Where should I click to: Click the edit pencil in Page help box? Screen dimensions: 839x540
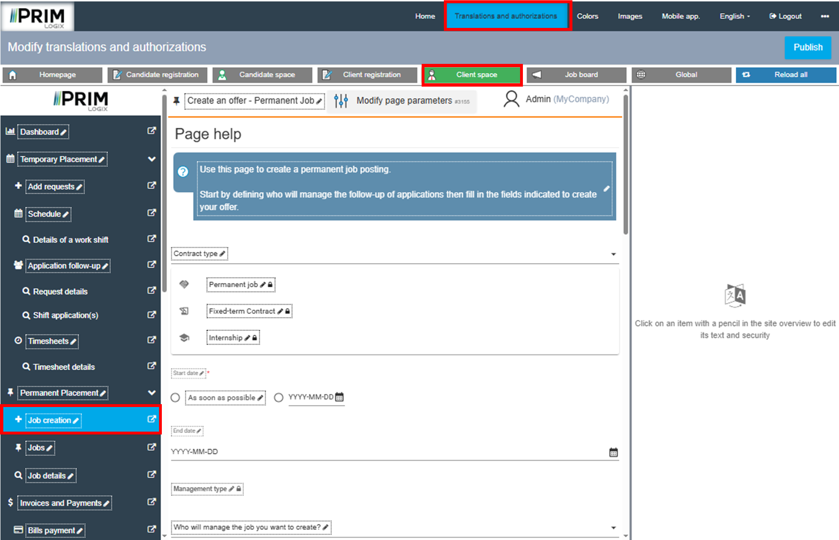click(x=606, y=189)
